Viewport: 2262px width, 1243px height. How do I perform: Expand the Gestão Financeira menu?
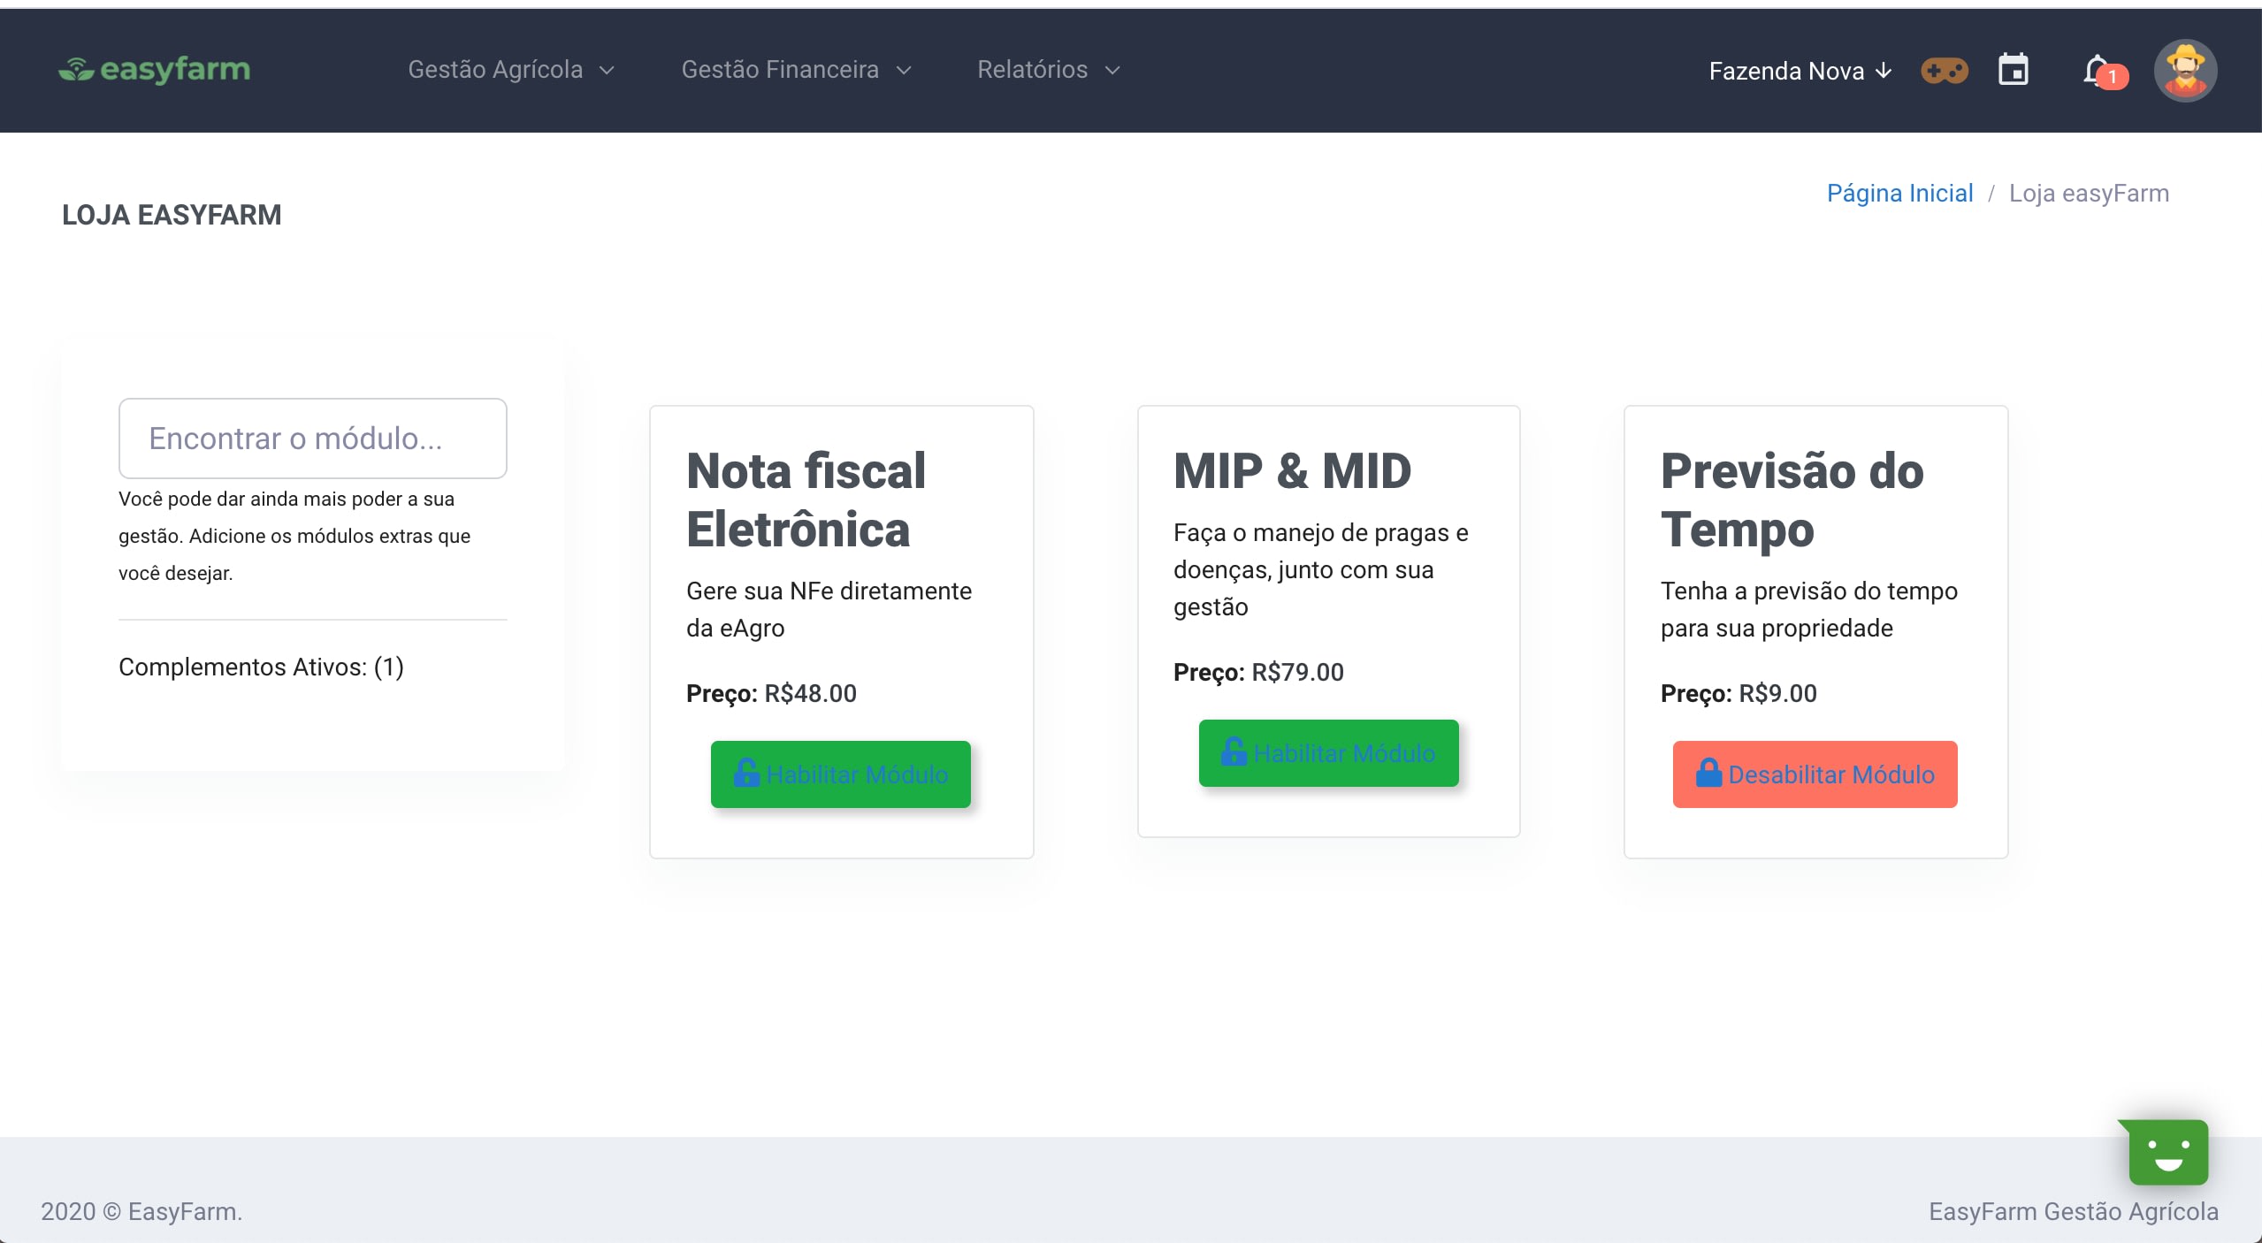coord(796,70)
